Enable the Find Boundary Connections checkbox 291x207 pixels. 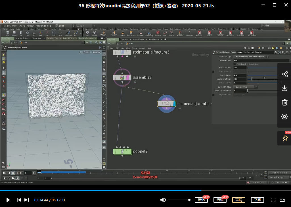[234, 64]
